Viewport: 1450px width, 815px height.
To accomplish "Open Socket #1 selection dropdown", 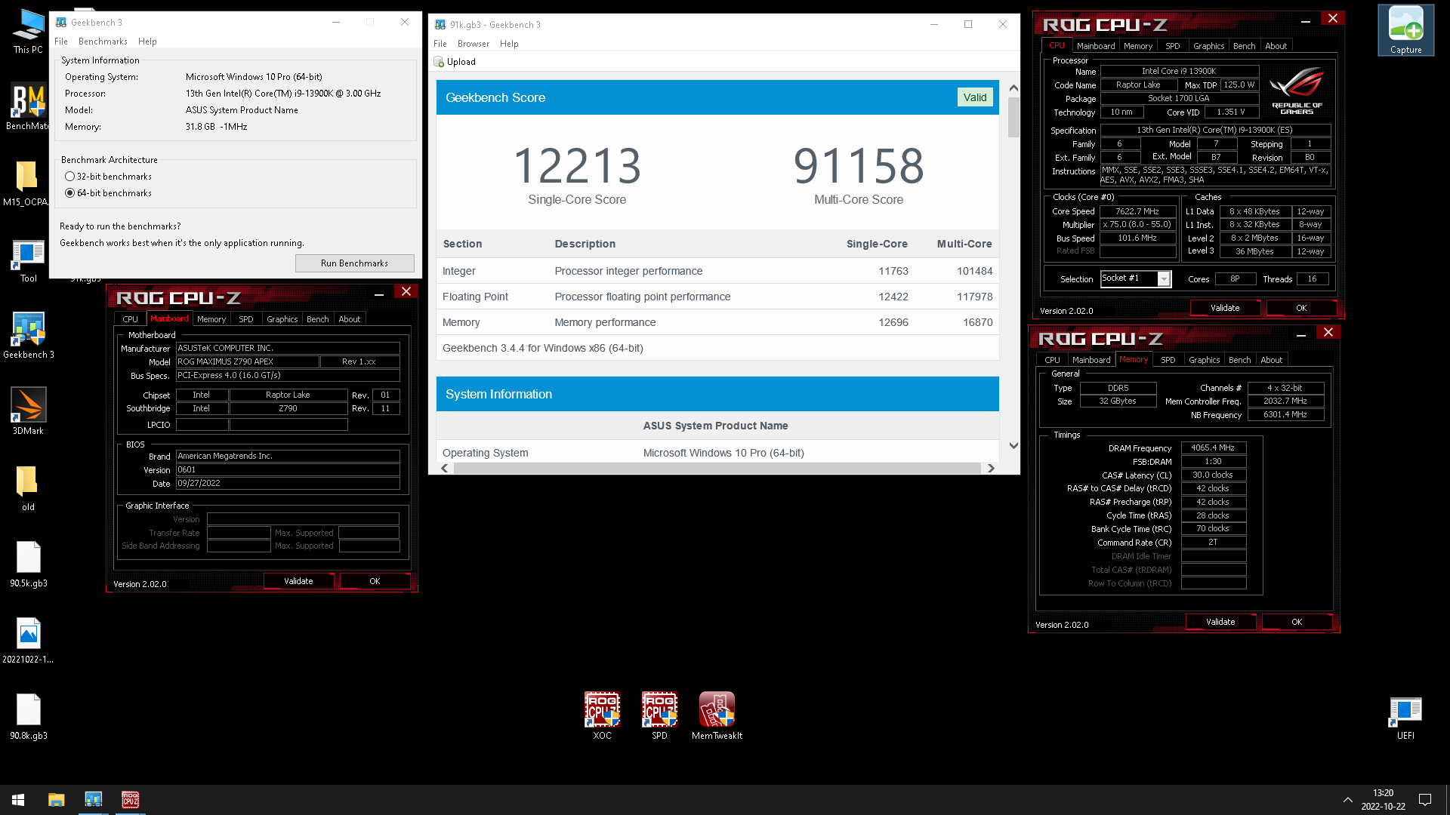I will (x=1164, y=279).
